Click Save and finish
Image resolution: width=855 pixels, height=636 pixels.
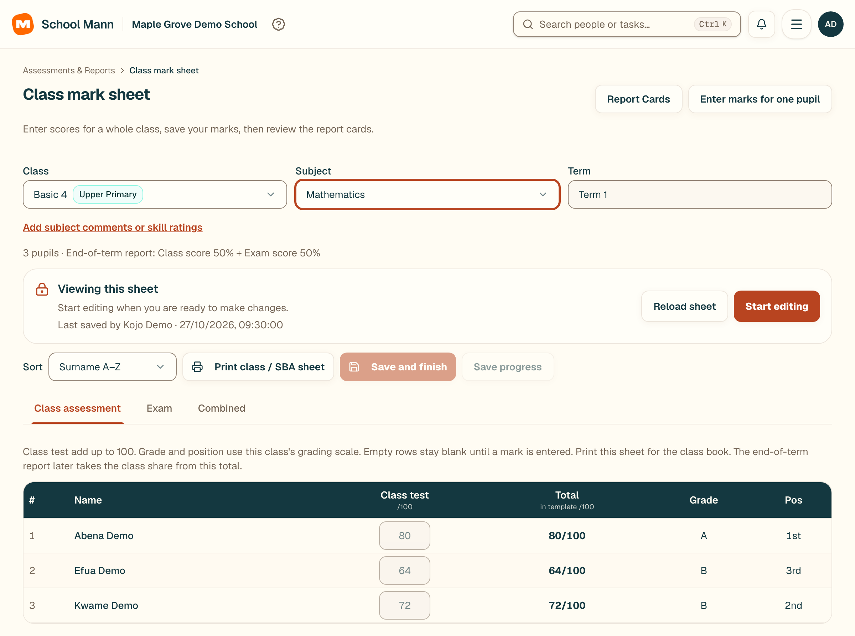click(x=398, y=367)
